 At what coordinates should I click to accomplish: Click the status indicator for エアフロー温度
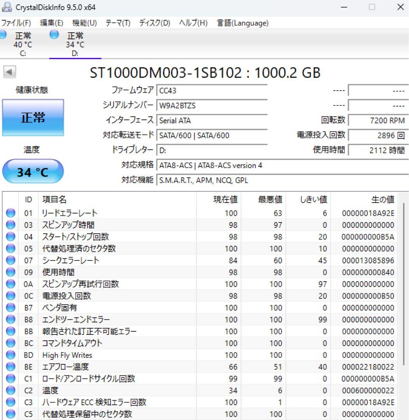click(10, 366)
